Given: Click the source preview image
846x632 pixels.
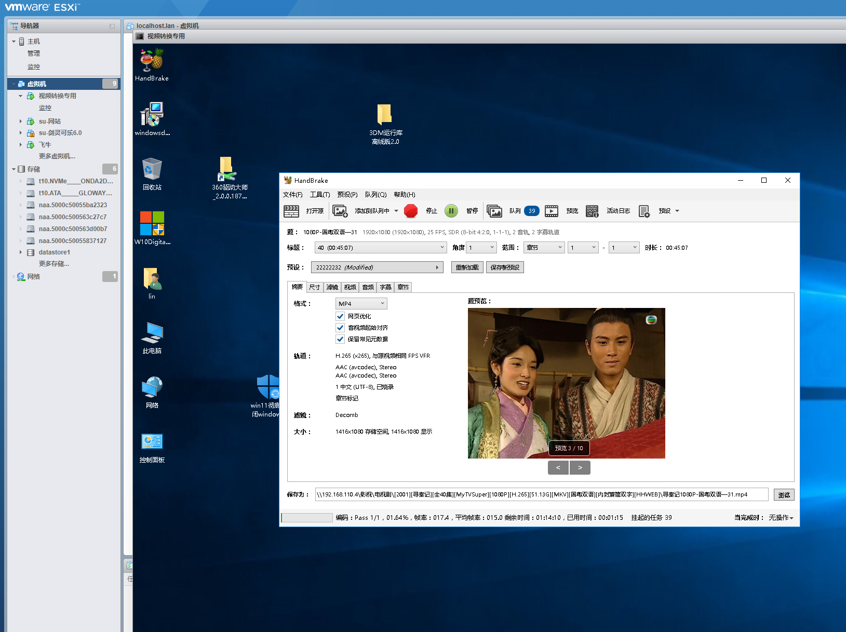Looking at the screenshot, I should point(567,383).
